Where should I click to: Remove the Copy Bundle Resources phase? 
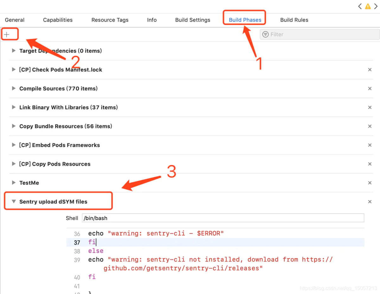[370, 126]
